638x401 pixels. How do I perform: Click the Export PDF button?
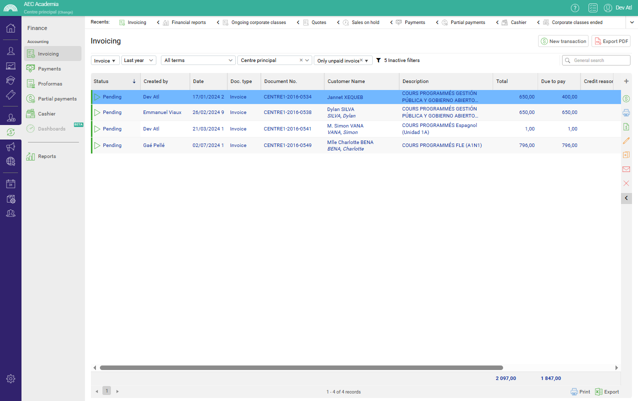click(x=611, y=41)
